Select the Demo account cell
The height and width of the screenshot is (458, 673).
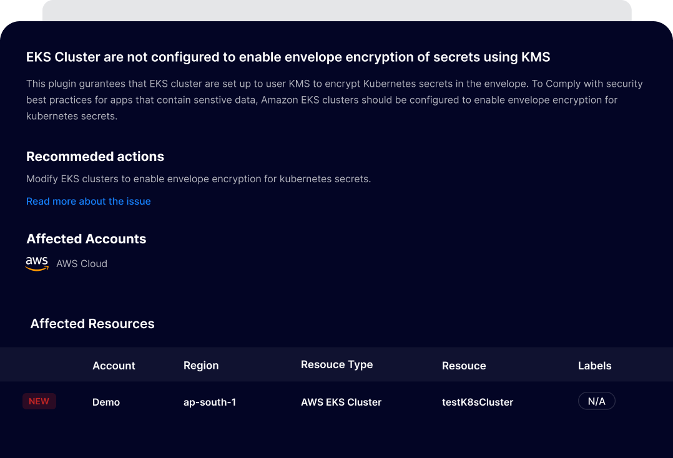106,402
